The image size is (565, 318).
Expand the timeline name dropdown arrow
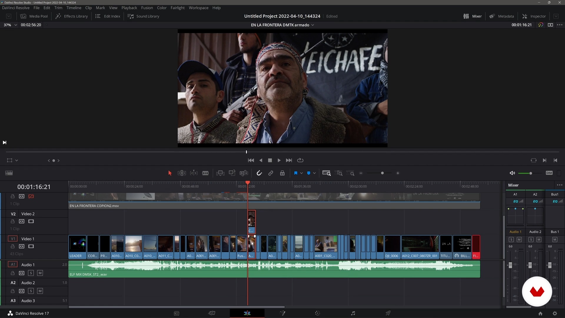[313, 25]
